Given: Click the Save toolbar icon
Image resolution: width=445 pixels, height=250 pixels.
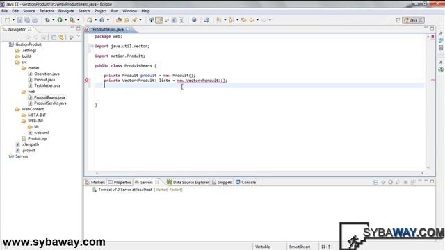Looking at the screenshot, I should point(19,20).
